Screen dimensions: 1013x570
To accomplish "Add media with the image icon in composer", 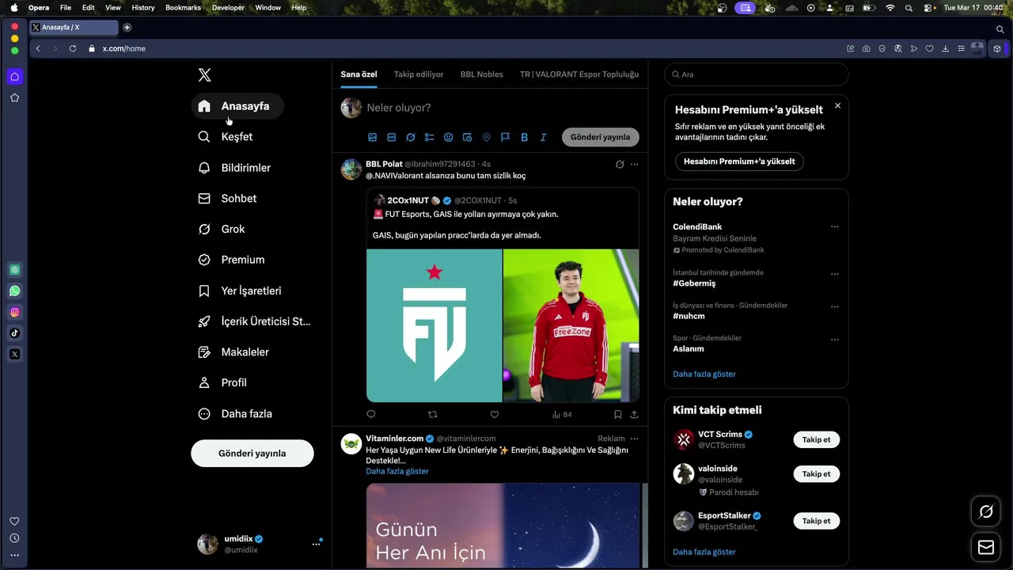I will (373, 137).
